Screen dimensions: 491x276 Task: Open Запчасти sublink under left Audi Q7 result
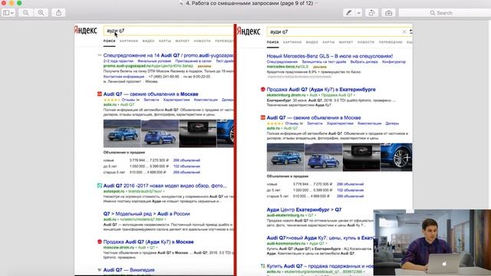(x=151, y=100)
